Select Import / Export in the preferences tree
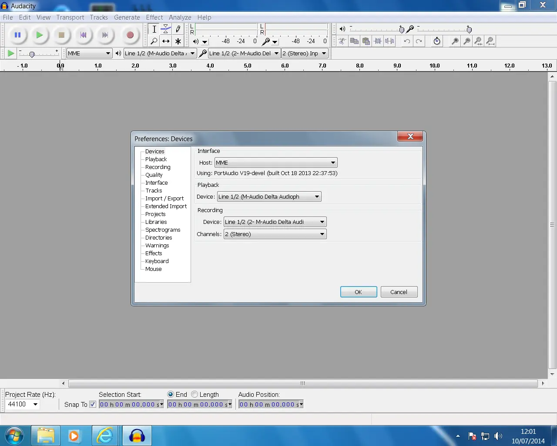This screenshot has height=446, width=557. click(x=164, y=199)
